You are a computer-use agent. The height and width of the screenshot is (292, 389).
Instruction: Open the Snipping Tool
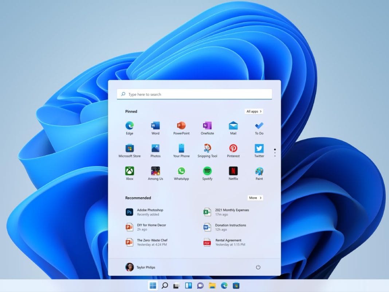pyautogui.click(x=207, y=151)
